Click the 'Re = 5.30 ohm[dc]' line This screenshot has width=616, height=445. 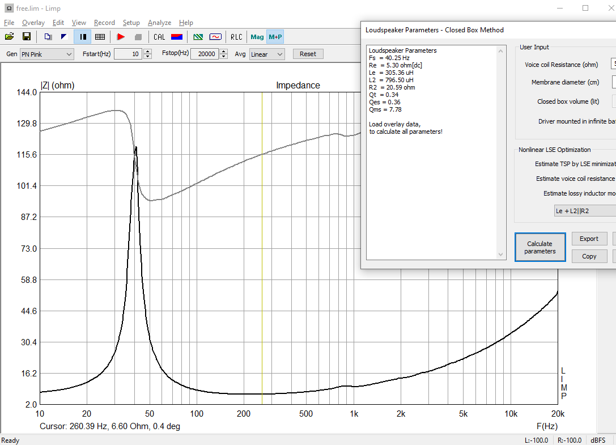395,65
